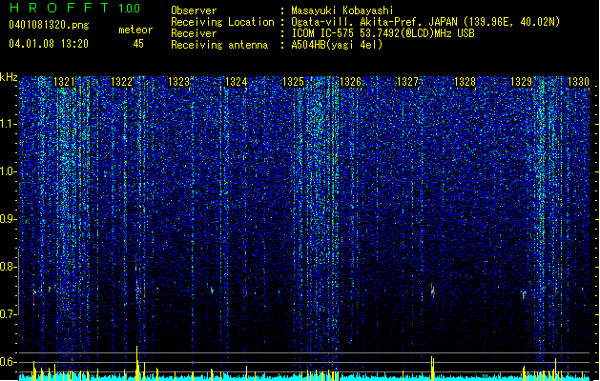The height and width of the screenshot is (381, 600).
Task: Click the 1.0 kHz axis label
Action: point(9,171)
